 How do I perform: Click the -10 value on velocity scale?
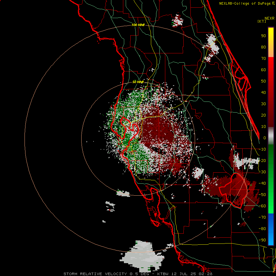pos(262,149)
